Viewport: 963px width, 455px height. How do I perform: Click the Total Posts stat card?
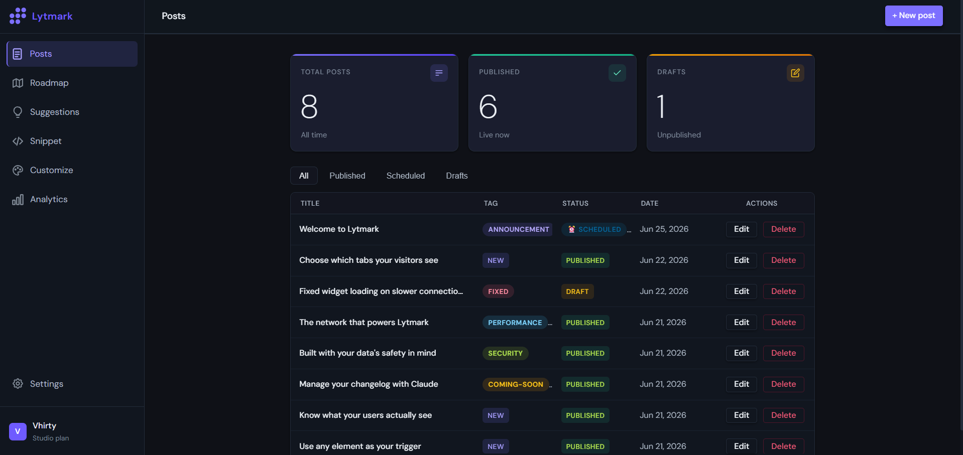[374, 103]
